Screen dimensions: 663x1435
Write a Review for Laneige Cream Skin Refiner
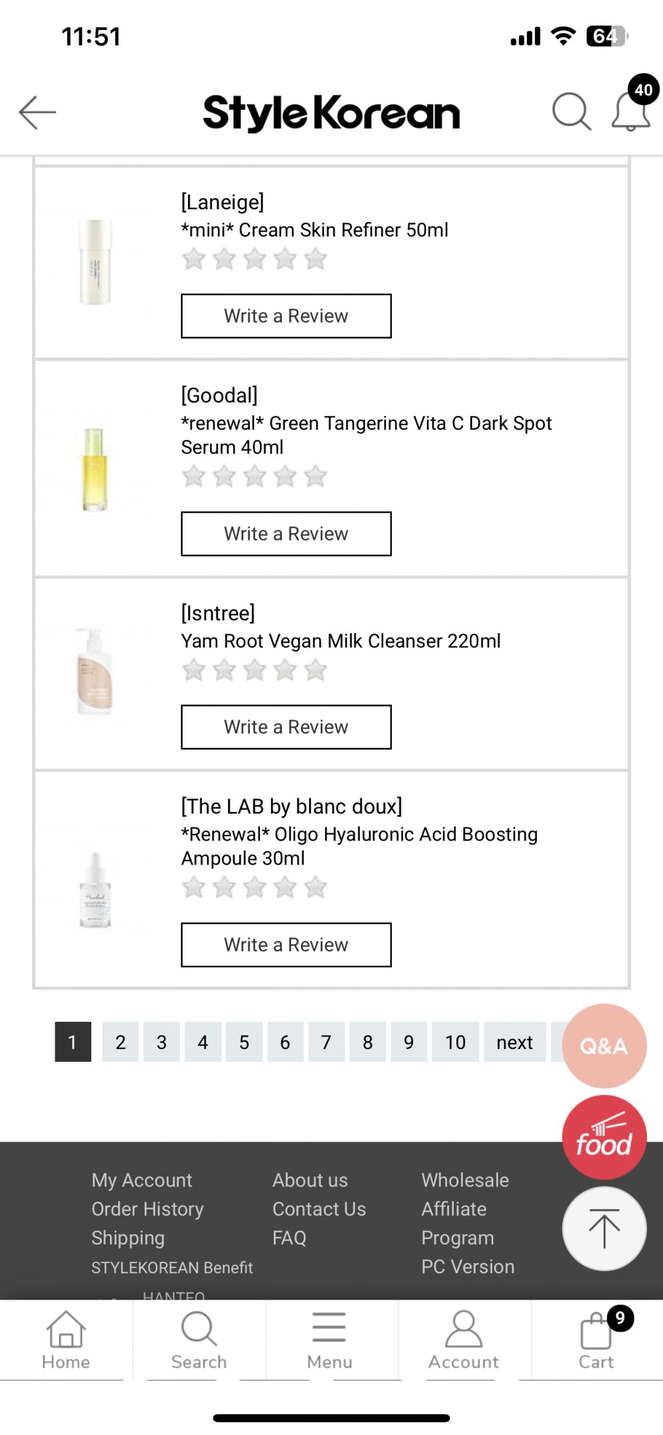286,316
